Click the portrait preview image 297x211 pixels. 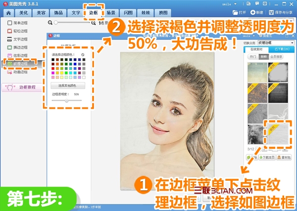[167, 121]
